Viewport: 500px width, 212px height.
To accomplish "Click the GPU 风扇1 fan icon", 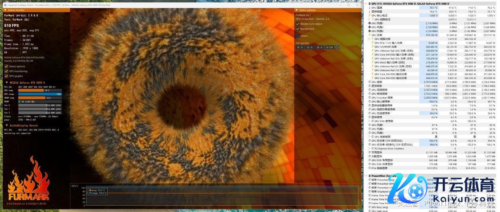I will point(369,23).
